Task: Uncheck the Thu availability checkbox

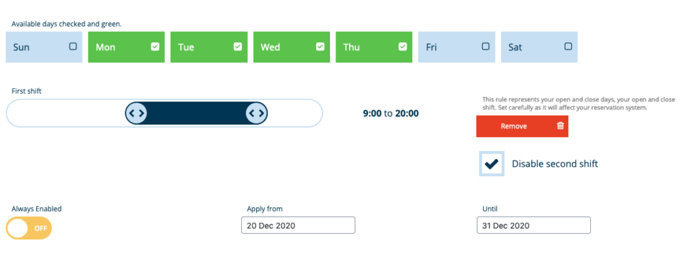Action: click(402, 46)
